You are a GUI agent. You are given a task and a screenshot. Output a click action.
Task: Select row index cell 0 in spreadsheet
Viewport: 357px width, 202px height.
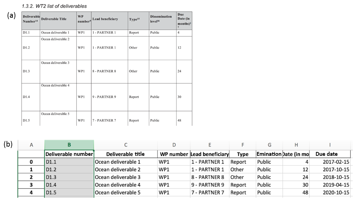click(x=31, y=162)
